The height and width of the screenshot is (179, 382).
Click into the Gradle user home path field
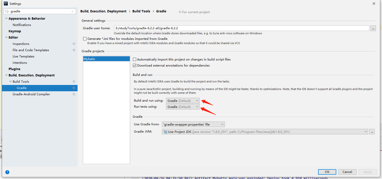242,28
